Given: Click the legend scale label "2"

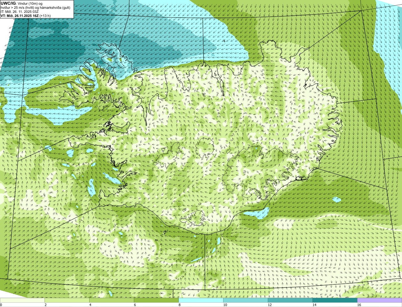Looking at the screenshot, I should click(46, 305).
